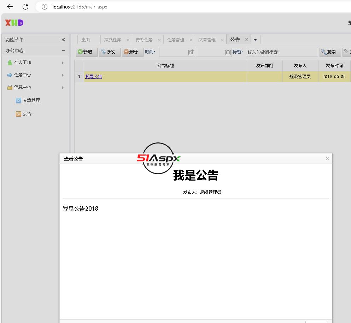Open the tab list dropdown arrow
This screenshot has width=351, height=323.
pyautogui.click(x=256, y=40)
